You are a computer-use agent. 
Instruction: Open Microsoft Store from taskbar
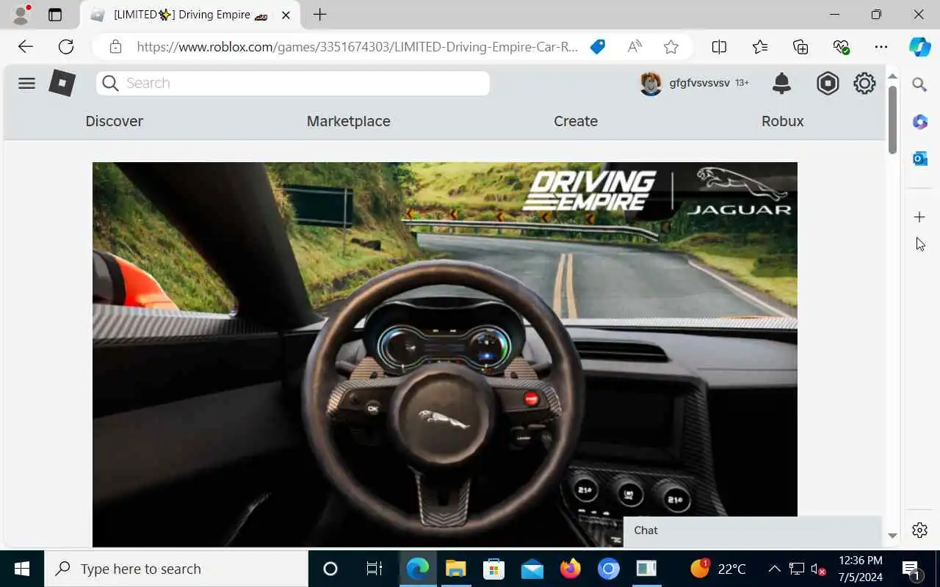[x=493, y=569]
